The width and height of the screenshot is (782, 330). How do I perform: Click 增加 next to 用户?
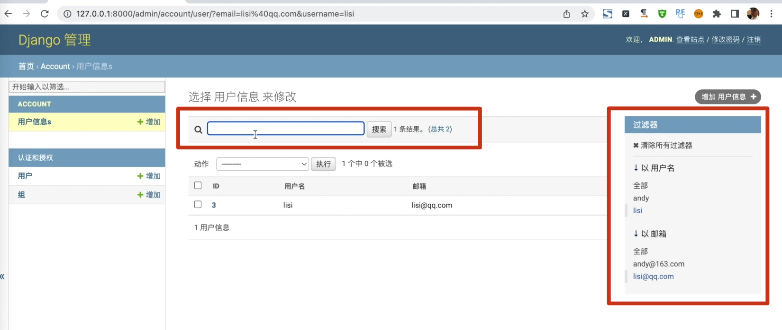click(x=149, y=176)
